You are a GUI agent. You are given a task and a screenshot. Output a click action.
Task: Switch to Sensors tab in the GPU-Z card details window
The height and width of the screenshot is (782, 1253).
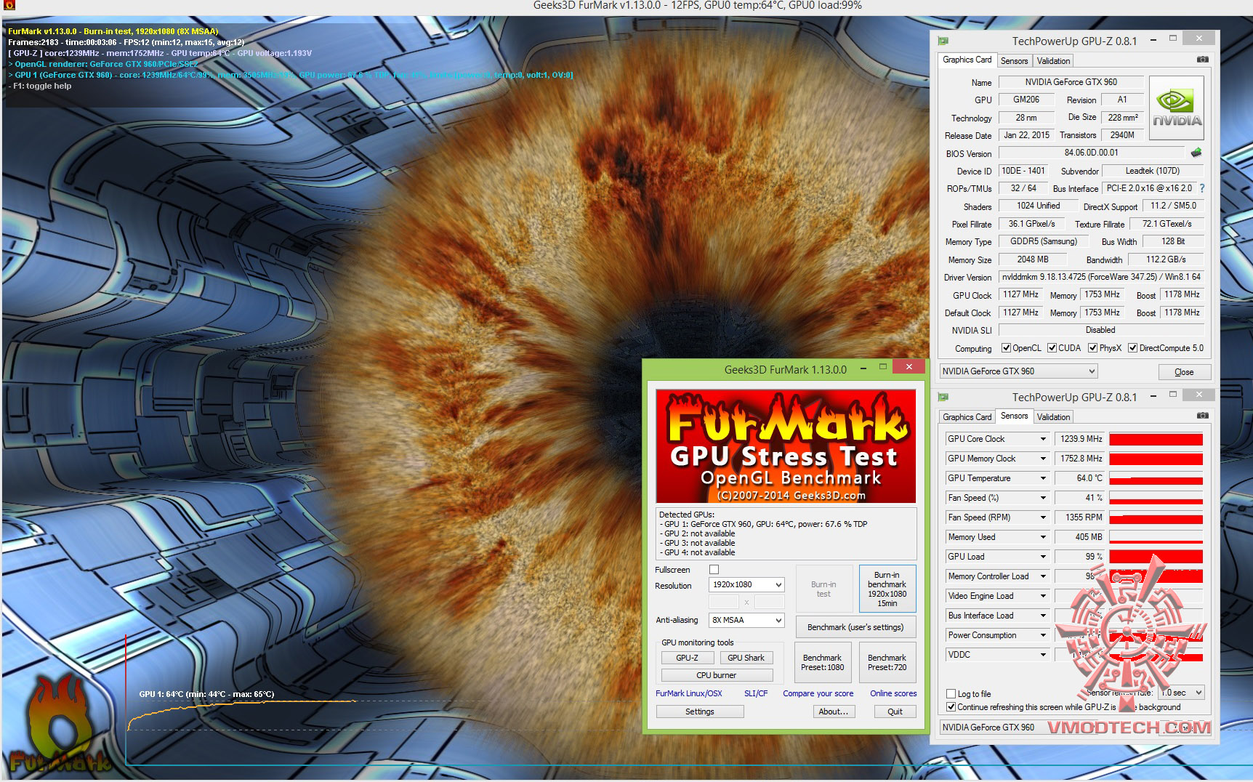(1014, 61)
